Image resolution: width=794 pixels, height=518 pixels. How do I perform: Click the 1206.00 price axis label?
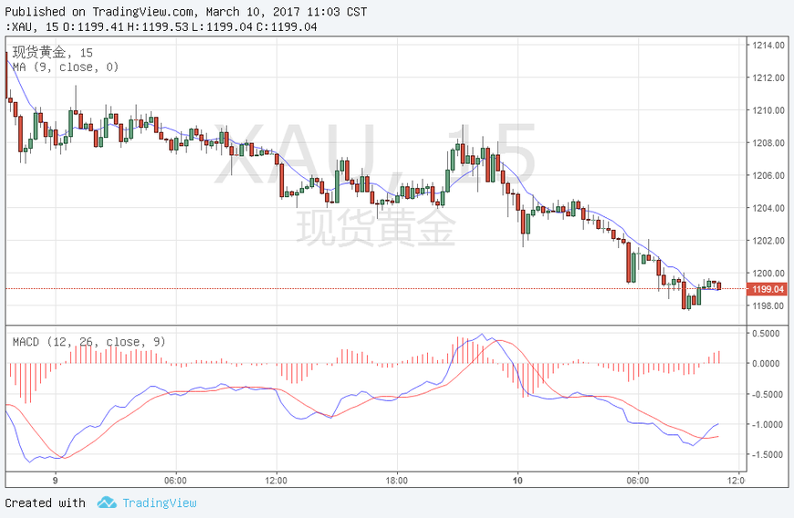click(x=768, y=175)
